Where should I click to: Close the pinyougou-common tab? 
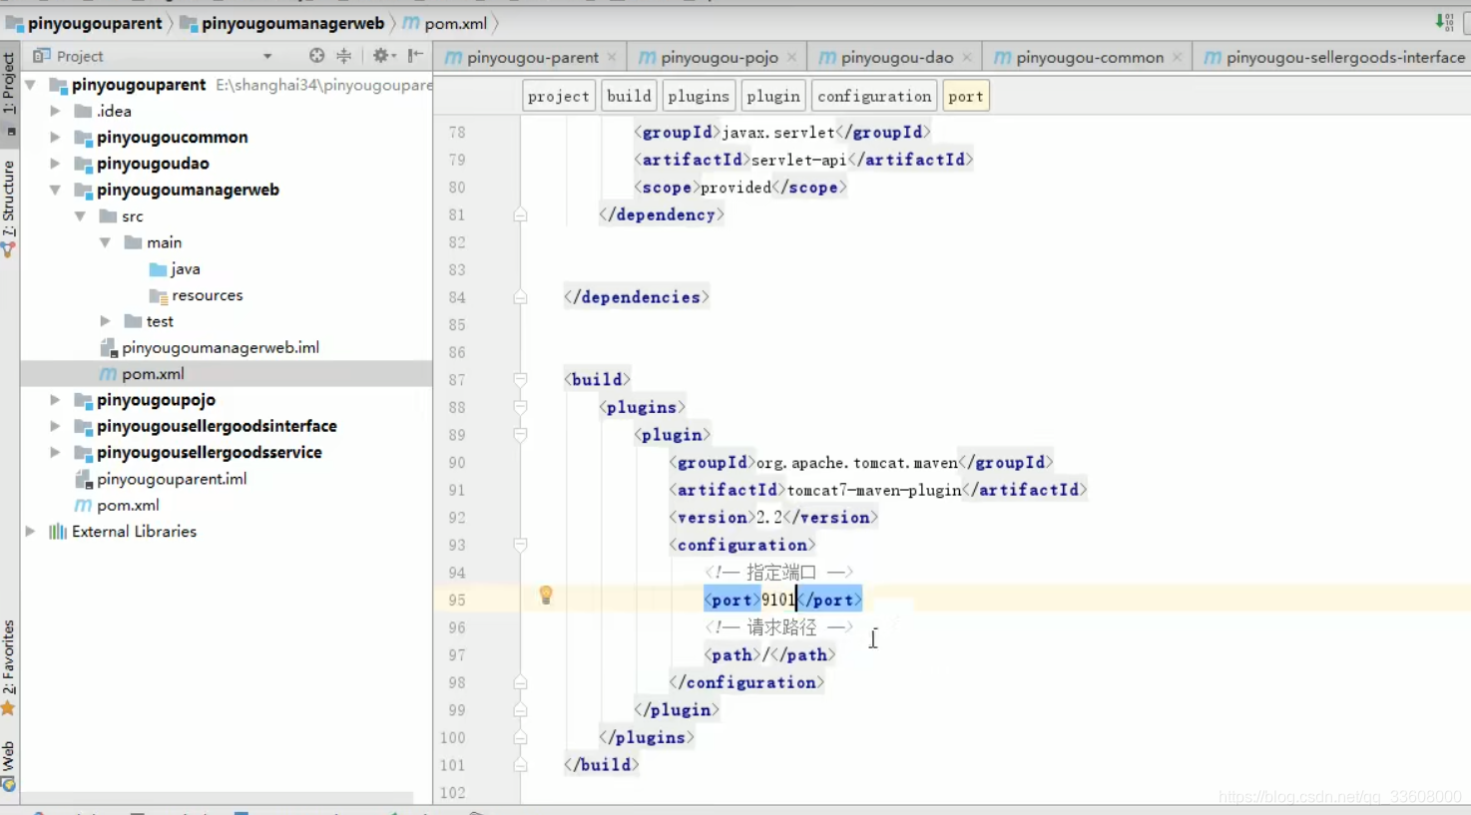(1178, 57)
